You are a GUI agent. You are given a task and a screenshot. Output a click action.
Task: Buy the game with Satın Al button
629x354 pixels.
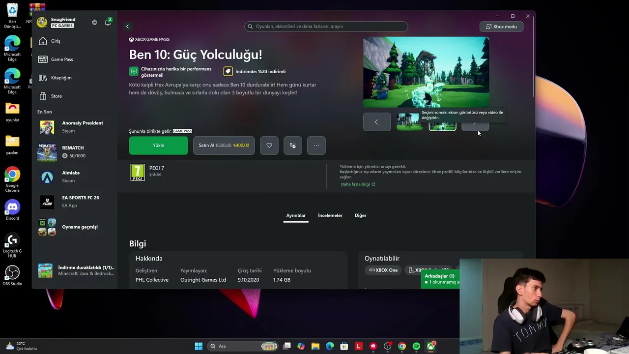coord(224,146)
